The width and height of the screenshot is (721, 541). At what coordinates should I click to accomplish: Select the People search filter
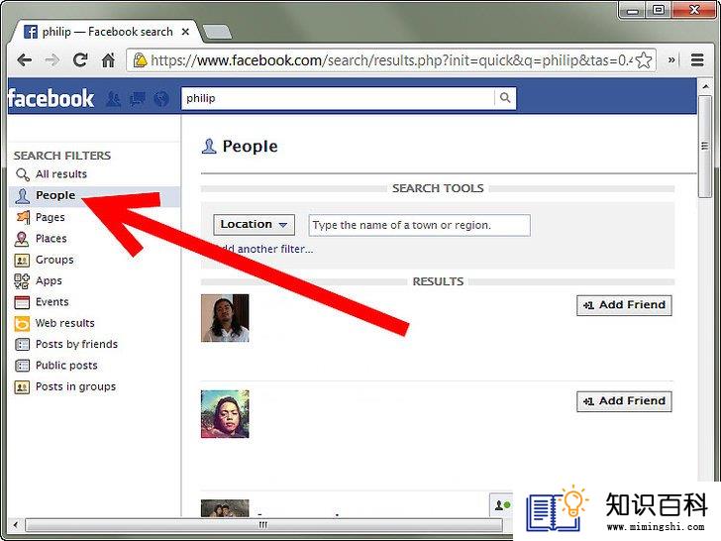[x=94, y=195]
